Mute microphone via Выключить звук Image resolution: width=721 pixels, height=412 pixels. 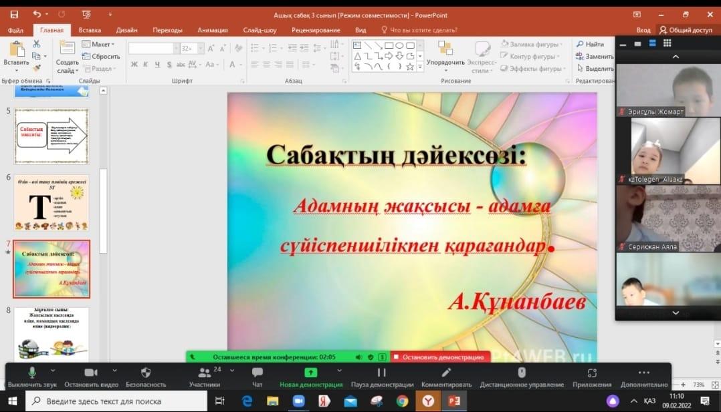pos(31,377)
